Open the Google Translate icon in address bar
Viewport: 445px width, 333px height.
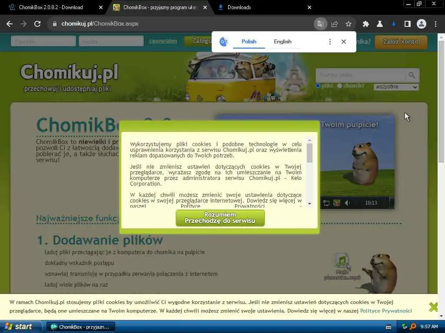(x=320, y=24)
